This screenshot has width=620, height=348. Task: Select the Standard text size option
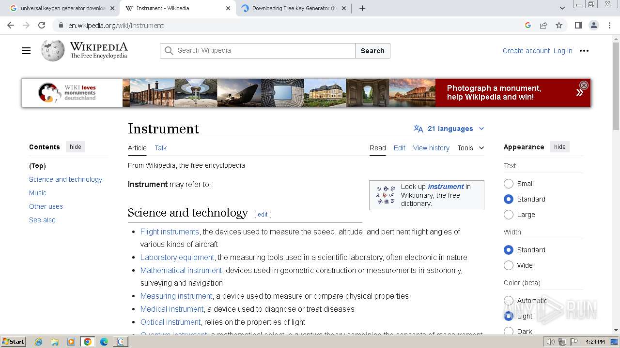tap(509, 199)
